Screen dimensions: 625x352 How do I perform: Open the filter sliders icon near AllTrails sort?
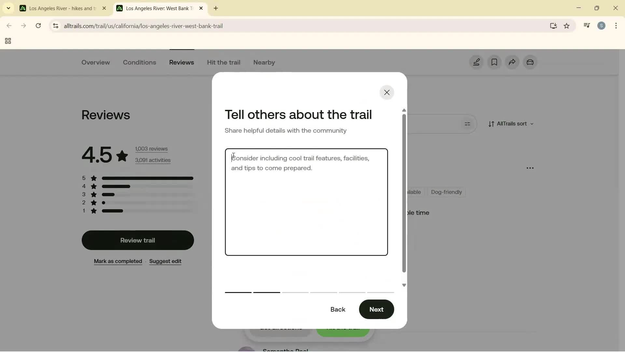468,124
